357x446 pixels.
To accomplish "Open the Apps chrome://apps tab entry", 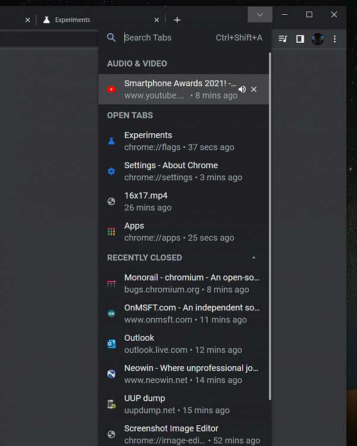I will [x=183, y=231].
